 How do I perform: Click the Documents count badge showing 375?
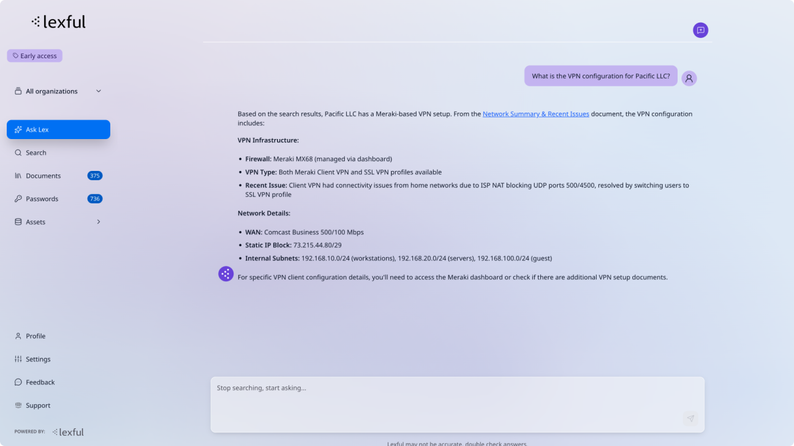[x=94, y=175]
